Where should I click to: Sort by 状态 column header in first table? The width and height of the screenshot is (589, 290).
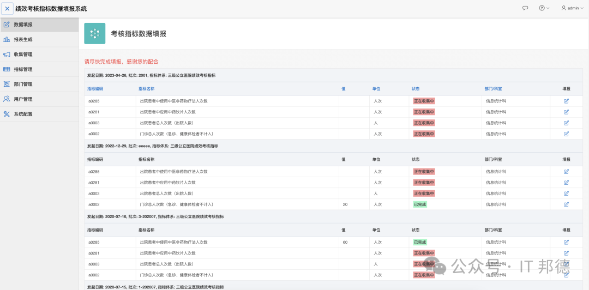tap(416, 89)
